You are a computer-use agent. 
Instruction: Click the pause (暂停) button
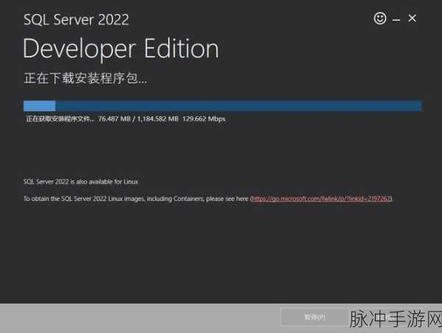click(x=315, y=318)
